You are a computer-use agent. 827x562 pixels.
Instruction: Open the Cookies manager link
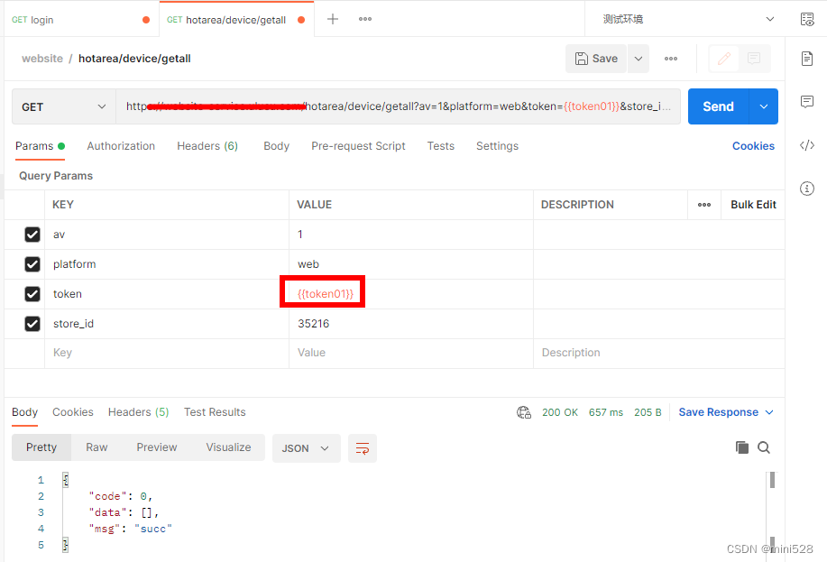click(753, 145)
